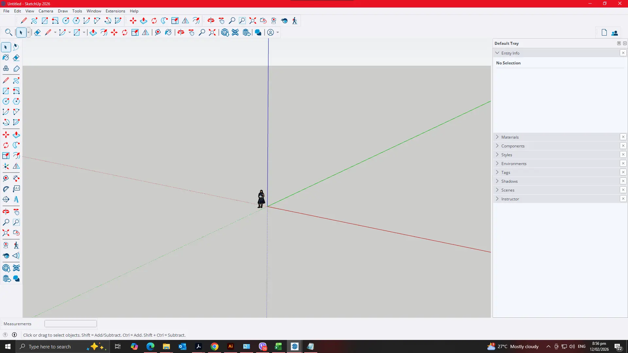628x353 pixels.
Task: Toggle auto-hide pin on Default Tray
Action: click(619, 43)
